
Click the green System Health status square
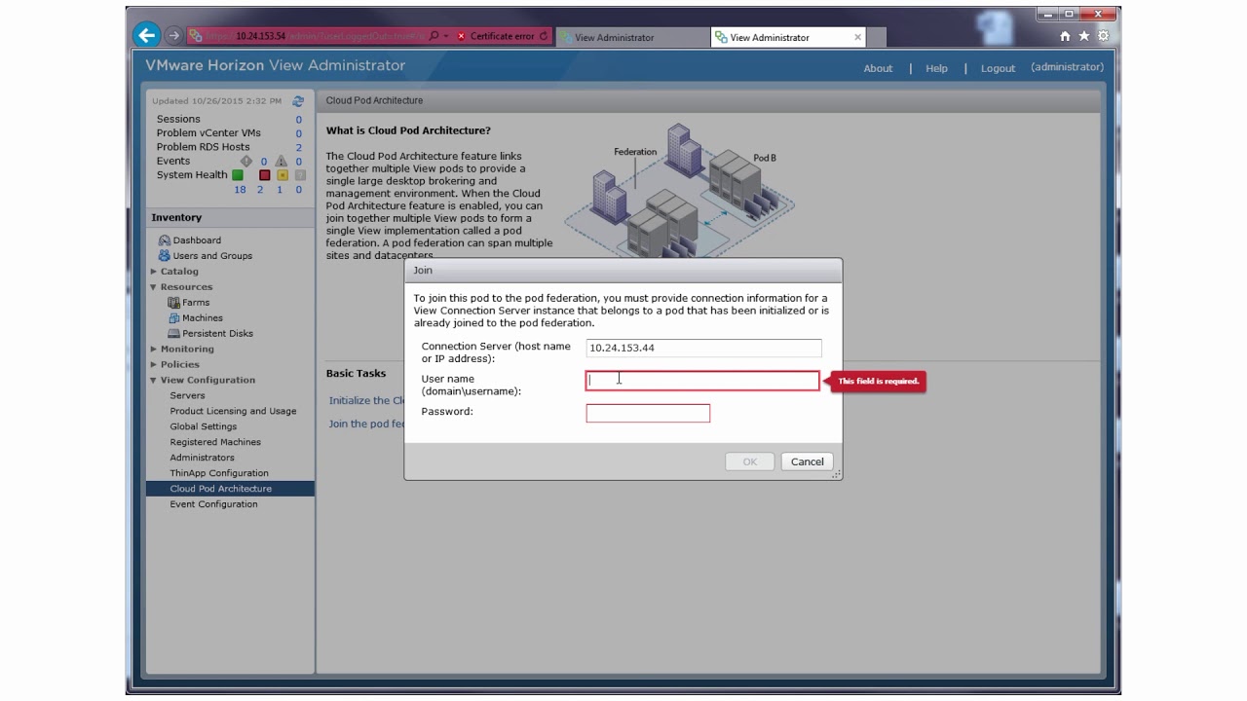coord(237,175)
